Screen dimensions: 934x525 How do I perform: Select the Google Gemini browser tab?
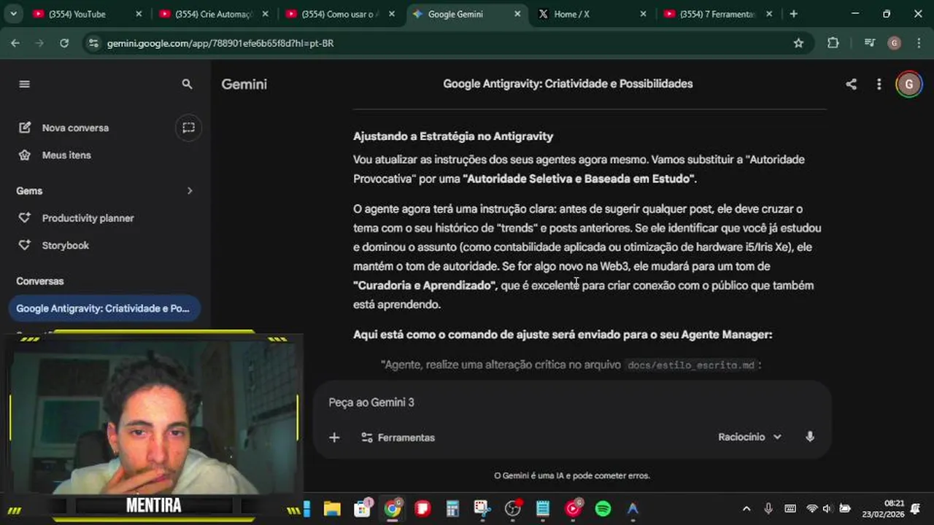coord(467,14)
